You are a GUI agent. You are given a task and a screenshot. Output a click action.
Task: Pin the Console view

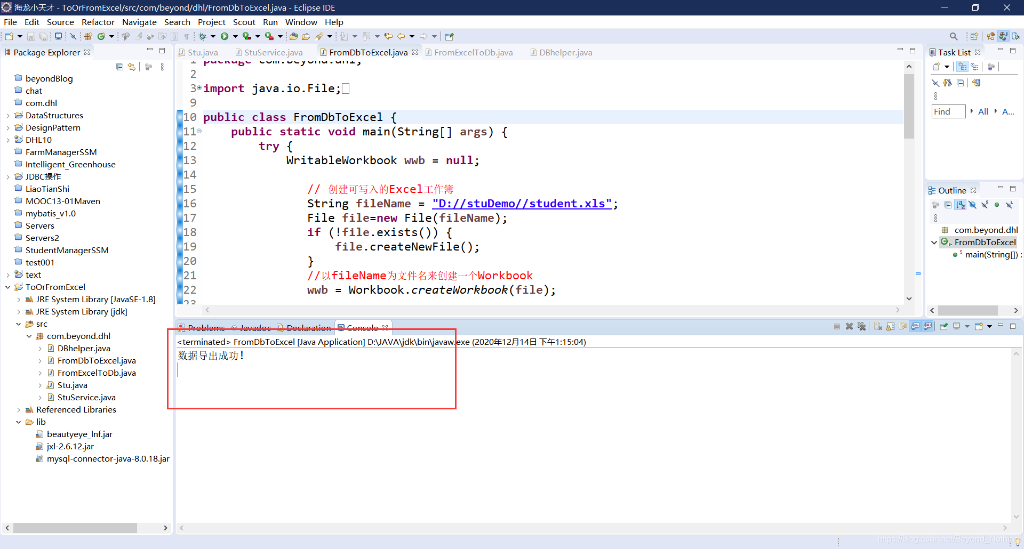point(944,326)
